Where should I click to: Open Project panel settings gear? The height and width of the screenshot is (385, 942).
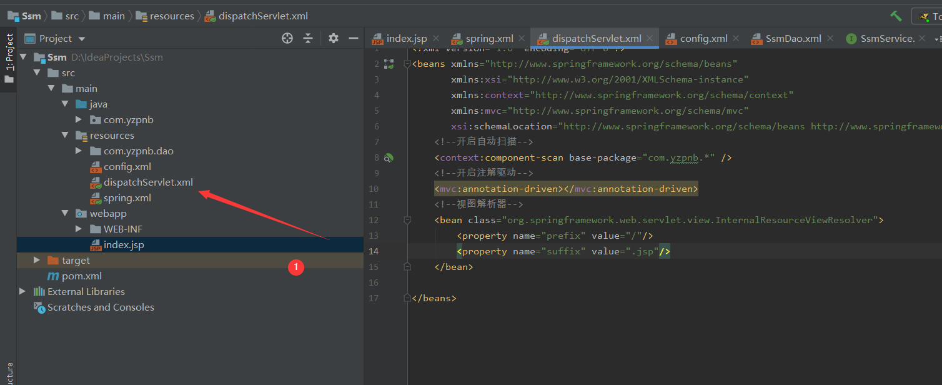334,38
